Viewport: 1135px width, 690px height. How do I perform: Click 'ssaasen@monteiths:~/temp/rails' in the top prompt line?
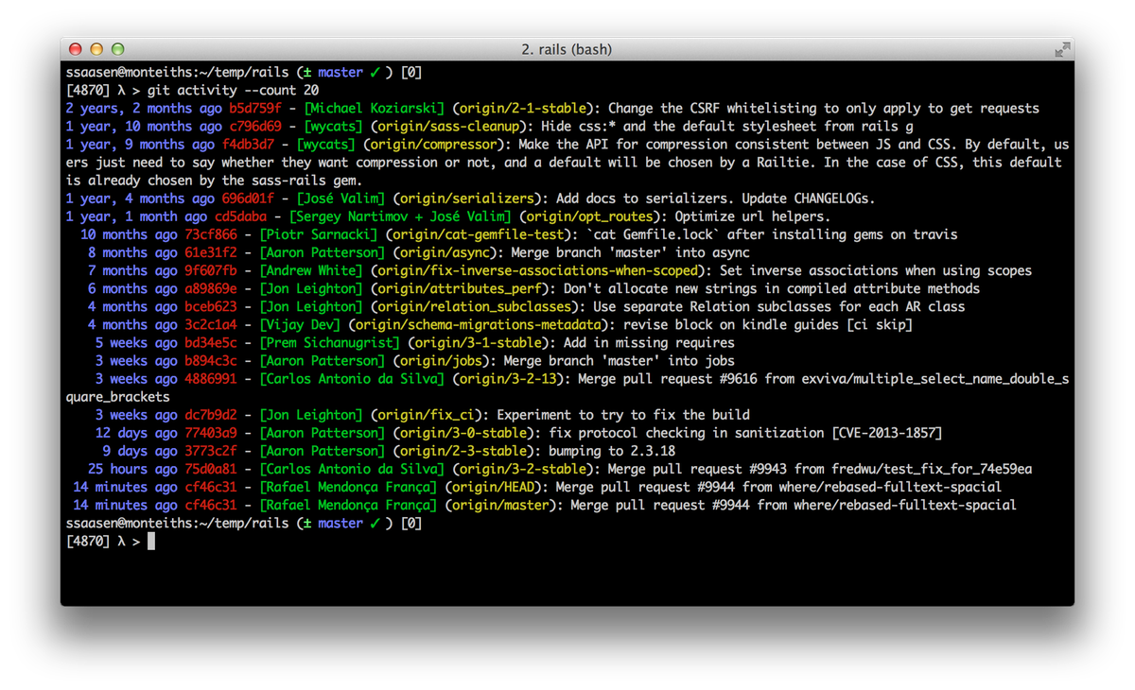[177, 73]
